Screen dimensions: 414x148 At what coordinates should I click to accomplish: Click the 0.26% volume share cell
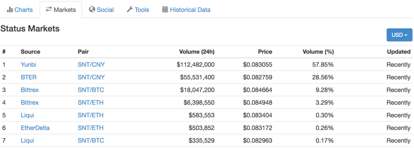click(x=325, y=128)
